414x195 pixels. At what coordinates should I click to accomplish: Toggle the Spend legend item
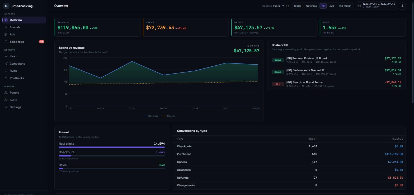[x=168, y=116]
